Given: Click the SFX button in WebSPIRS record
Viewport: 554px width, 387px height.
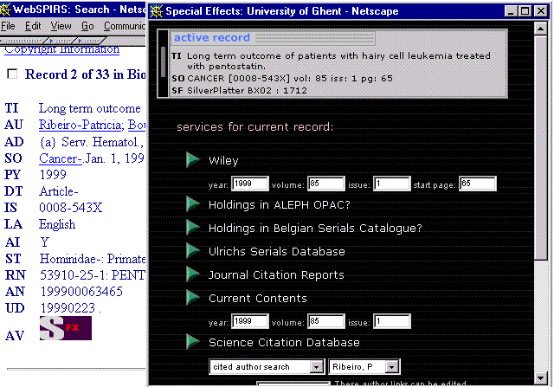Looking at the screenshot, I should (x=66, y=328).
